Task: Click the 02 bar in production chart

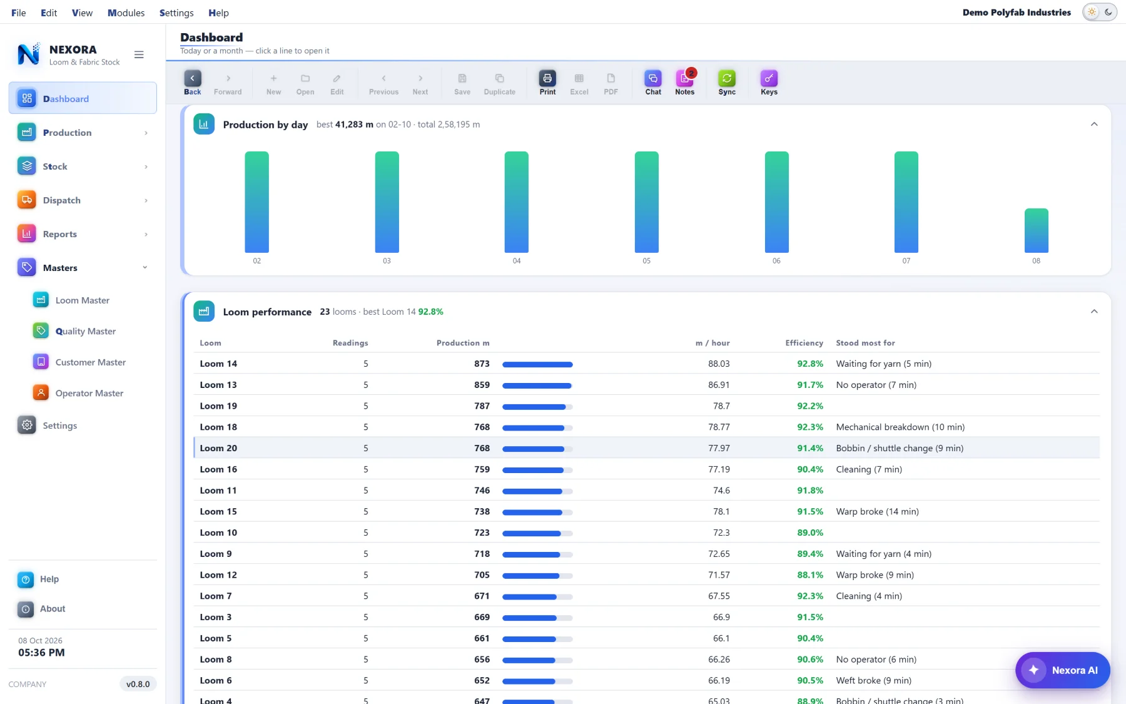Action: pos(256,202)
